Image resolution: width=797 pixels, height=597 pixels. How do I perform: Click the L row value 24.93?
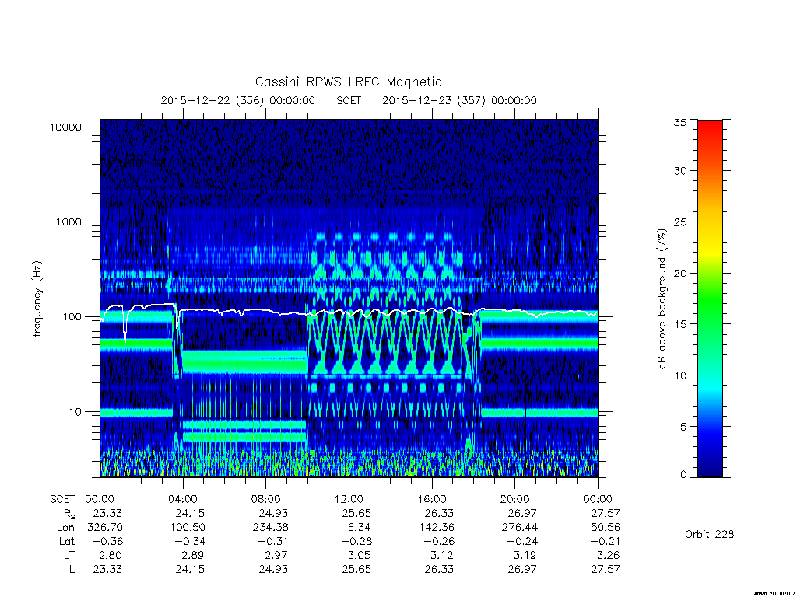click(x=273, y=570)
